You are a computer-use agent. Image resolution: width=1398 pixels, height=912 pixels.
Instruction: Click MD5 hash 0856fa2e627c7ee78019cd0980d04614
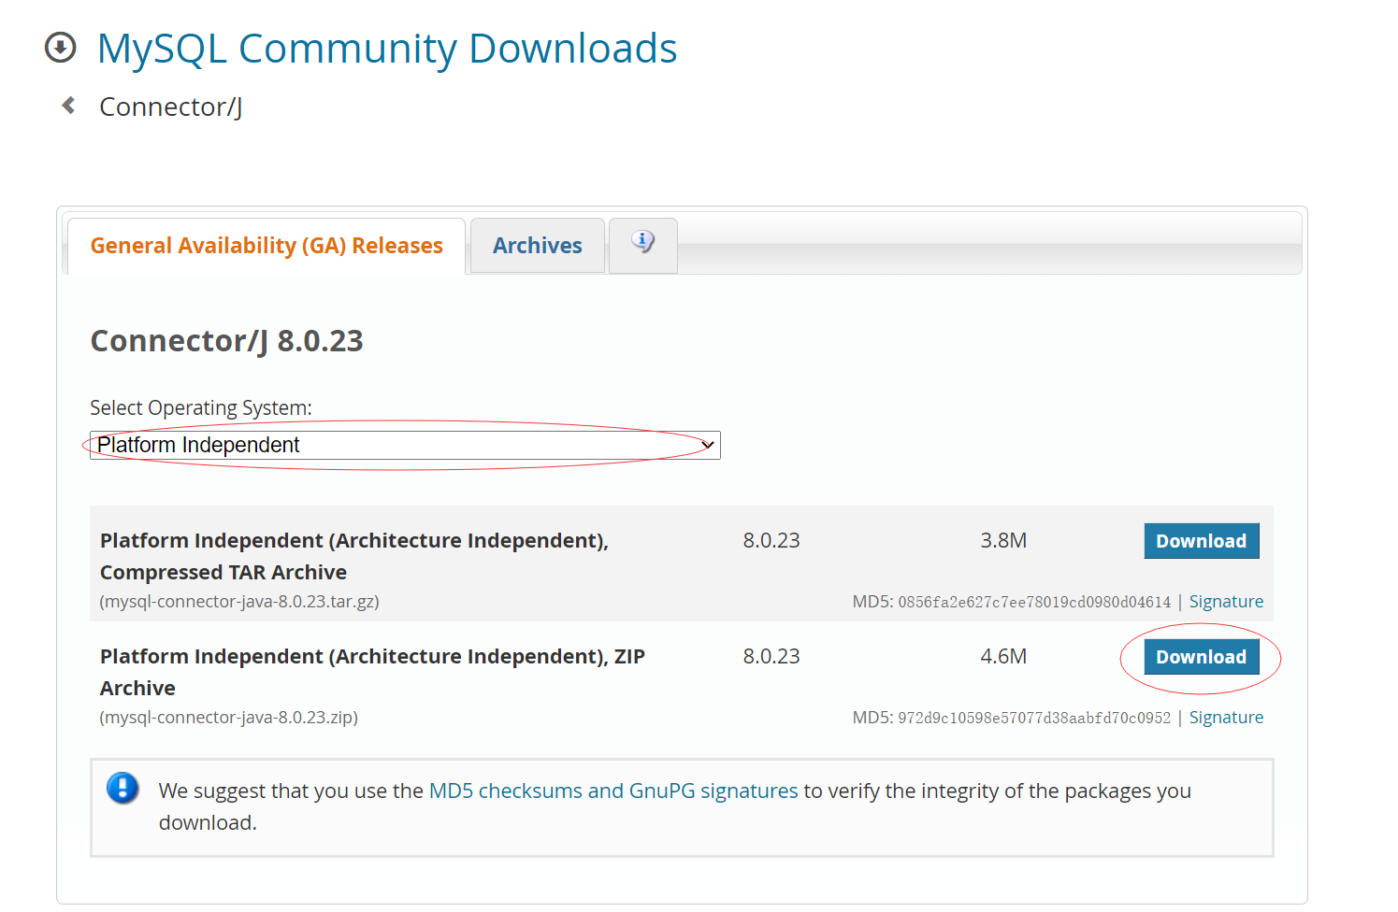click(x=1034, y=602)
